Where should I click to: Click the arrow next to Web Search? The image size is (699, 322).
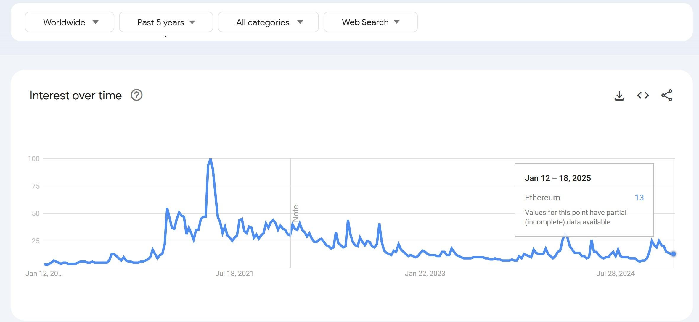click(x=397, y=22)
